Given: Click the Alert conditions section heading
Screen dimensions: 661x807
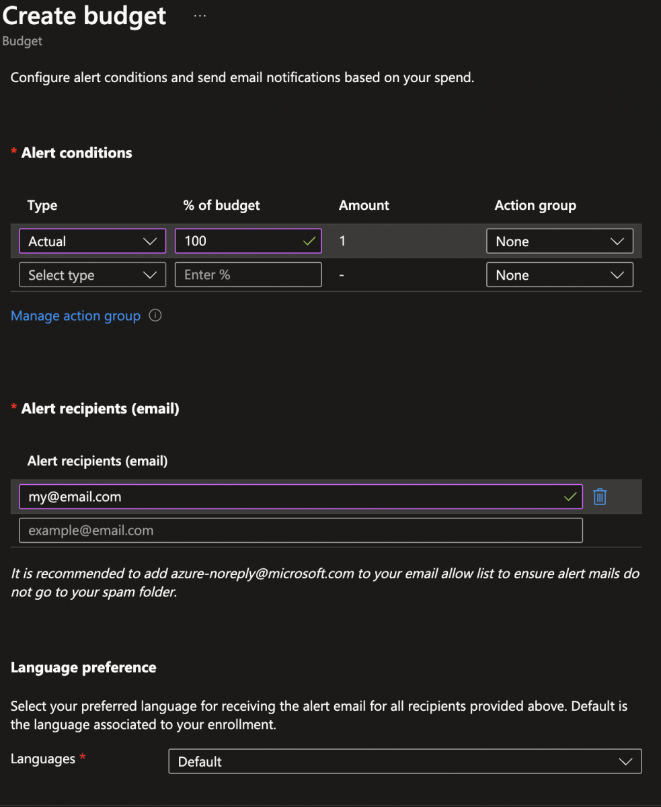Looking at the screenshot, I should point(77,153).
